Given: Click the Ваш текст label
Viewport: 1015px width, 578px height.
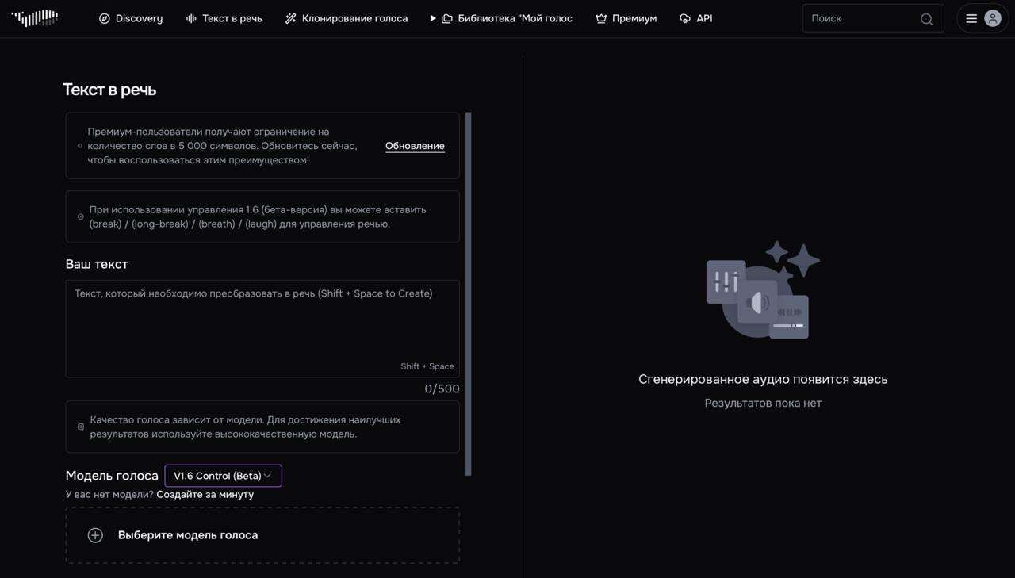Looking at the screenshot, I should click(97, 264).
